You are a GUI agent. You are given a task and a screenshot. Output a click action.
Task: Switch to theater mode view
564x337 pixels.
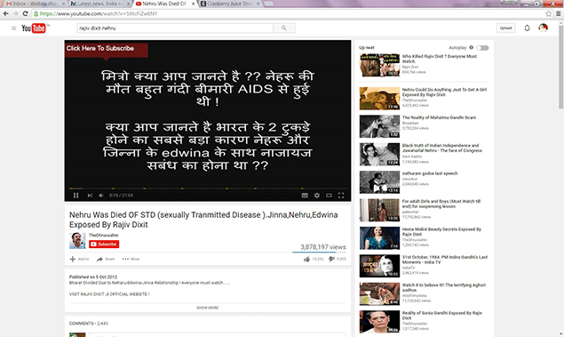pyautogui.click(x=329, y=195)
